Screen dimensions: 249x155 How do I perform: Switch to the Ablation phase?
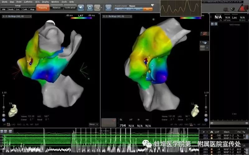point(57,7)
